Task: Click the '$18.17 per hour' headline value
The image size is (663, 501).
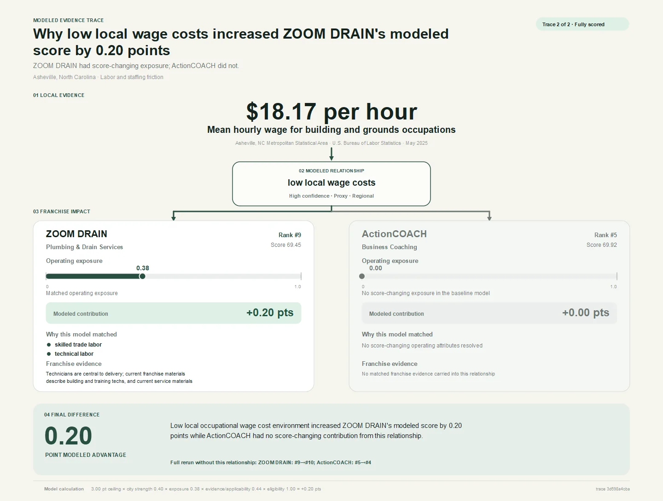Action: [x=331, y=111]
